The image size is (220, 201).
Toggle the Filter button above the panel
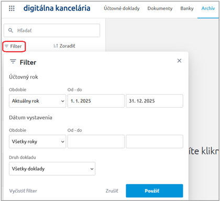pos(14,46)
